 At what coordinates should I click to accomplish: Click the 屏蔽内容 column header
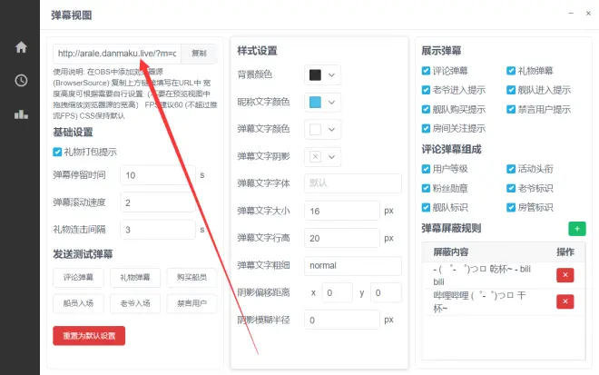pos(451,252)
